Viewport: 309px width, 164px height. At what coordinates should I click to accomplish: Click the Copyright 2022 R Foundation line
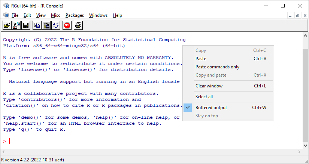point(94,40)
